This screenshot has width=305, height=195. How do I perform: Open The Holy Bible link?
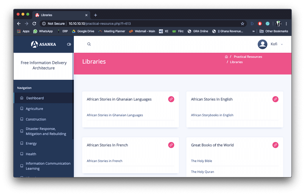click(x=201, y=161)
